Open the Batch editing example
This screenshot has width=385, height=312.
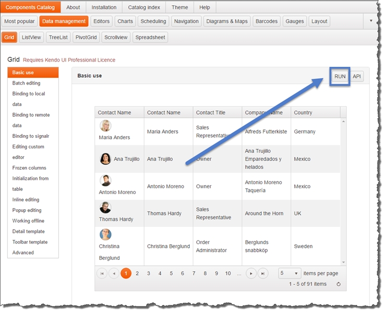(x=26, y=83)
